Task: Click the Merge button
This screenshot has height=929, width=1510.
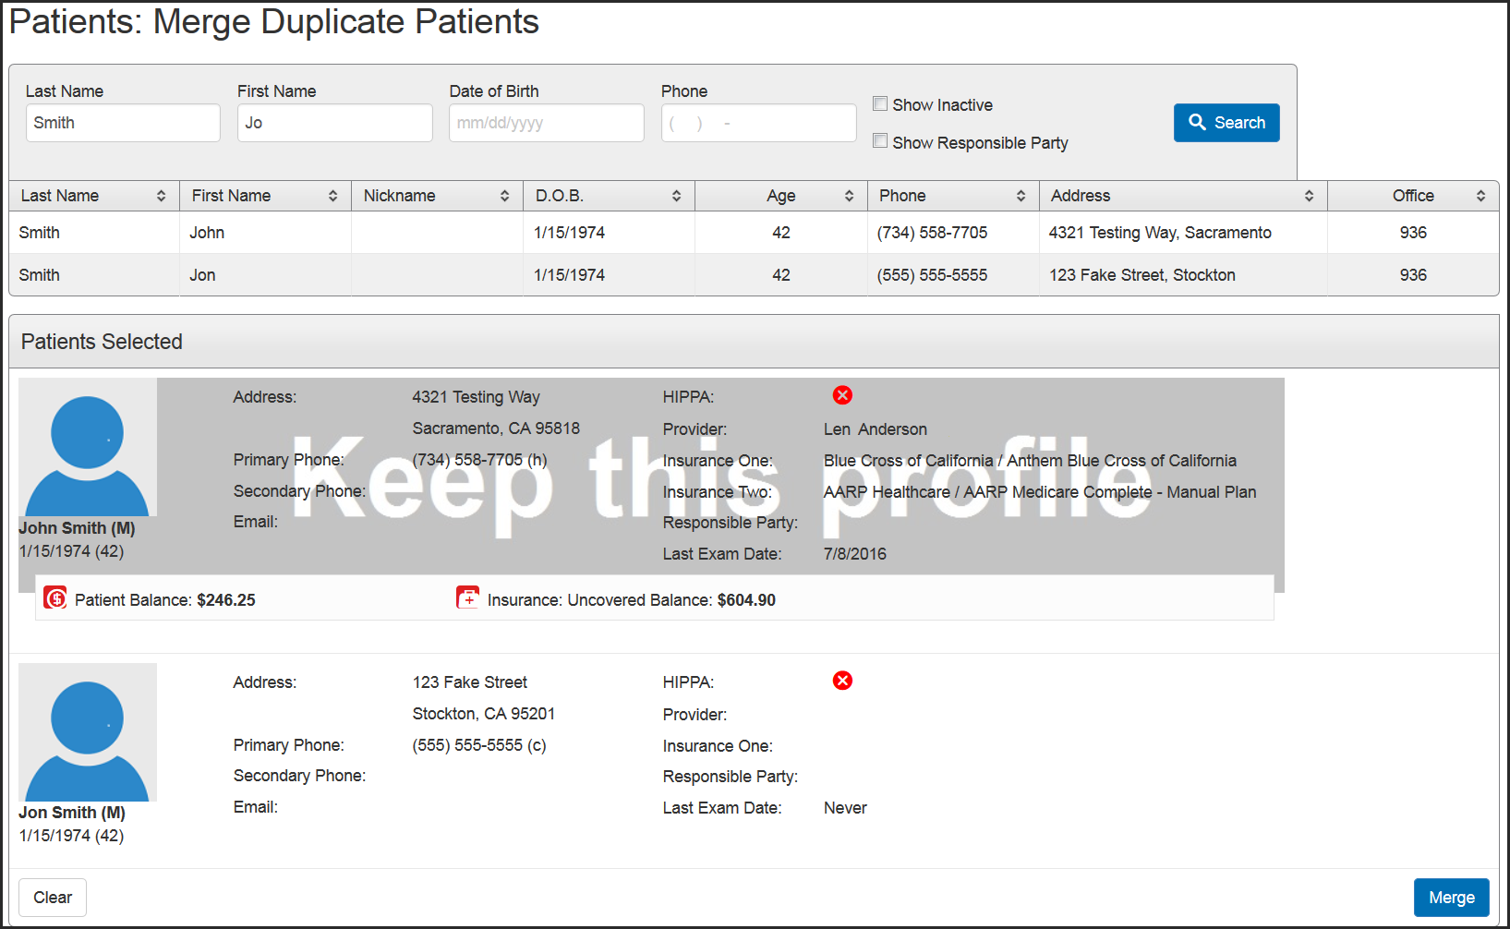Action: (x=1451, y=897)
